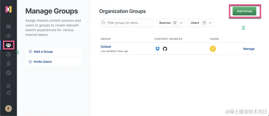
Task: Click the green Add Group button
Action: pos(244,11)
